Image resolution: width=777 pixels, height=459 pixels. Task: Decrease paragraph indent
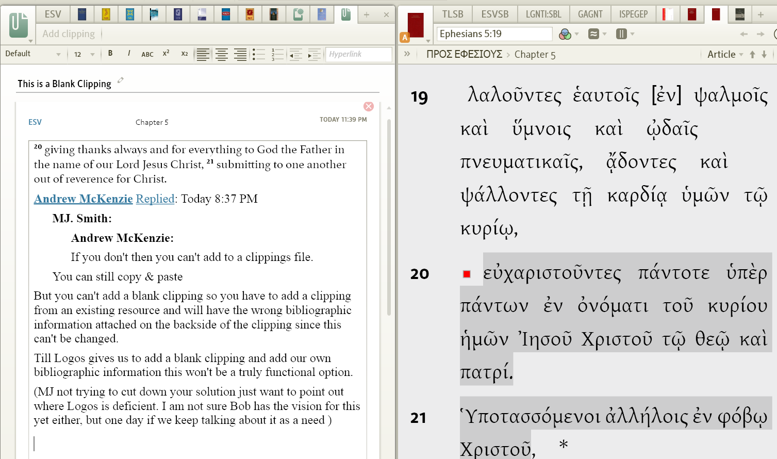tap(295, 54)
